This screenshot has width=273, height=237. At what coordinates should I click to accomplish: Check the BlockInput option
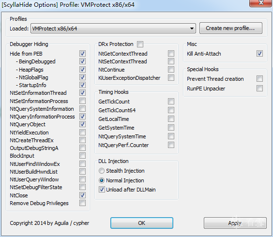point(82,155)
